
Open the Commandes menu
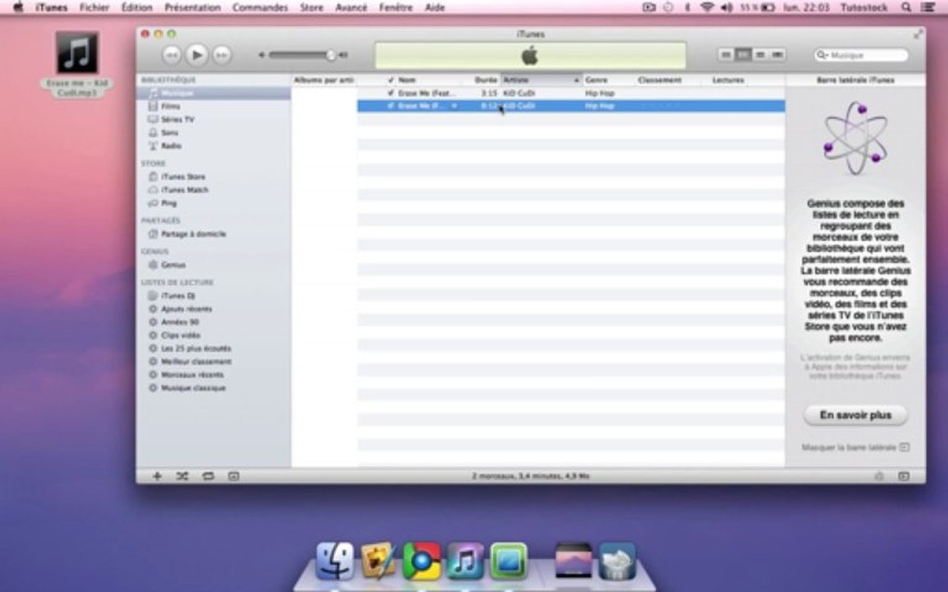(260, 7)
